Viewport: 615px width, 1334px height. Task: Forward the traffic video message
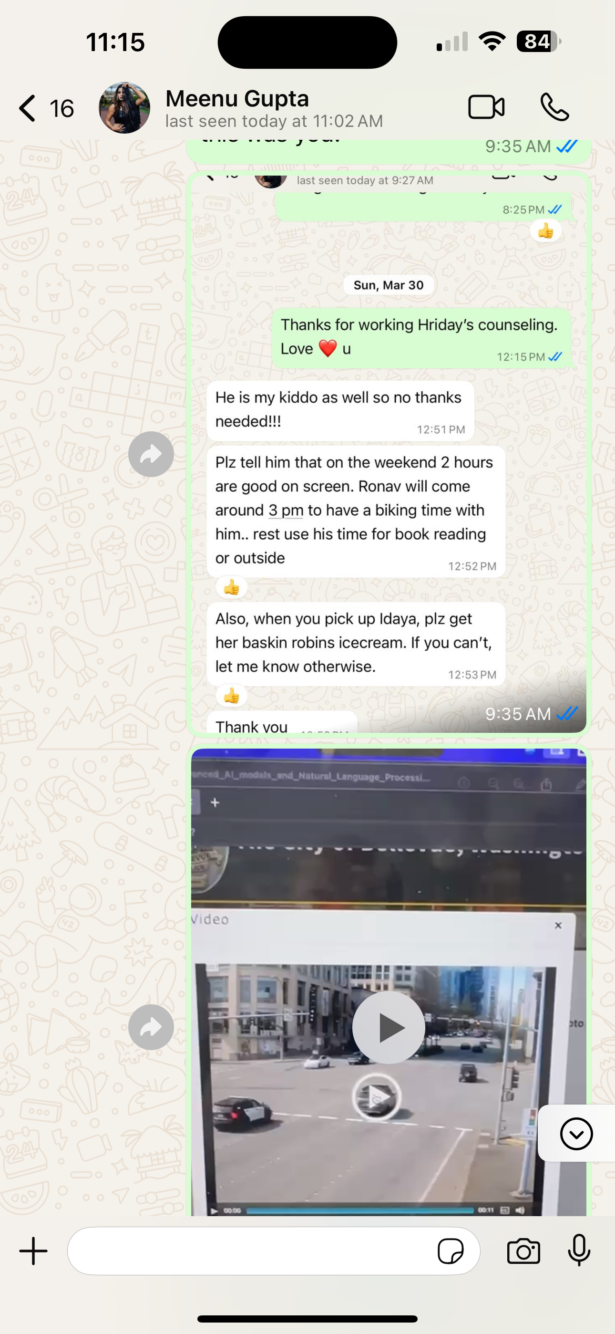[151, 1027]
